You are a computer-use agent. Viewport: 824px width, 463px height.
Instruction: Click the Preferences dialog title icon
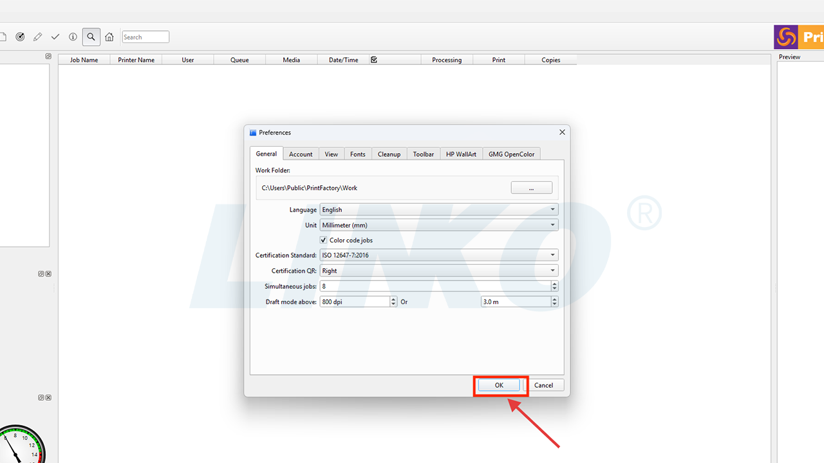click(x=253, y=132)
